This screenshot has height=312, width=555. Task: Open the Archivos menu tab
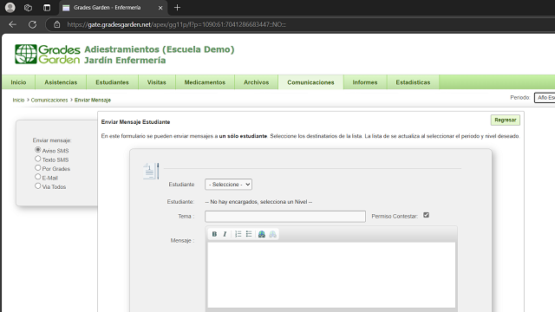[x=257, y=82]
